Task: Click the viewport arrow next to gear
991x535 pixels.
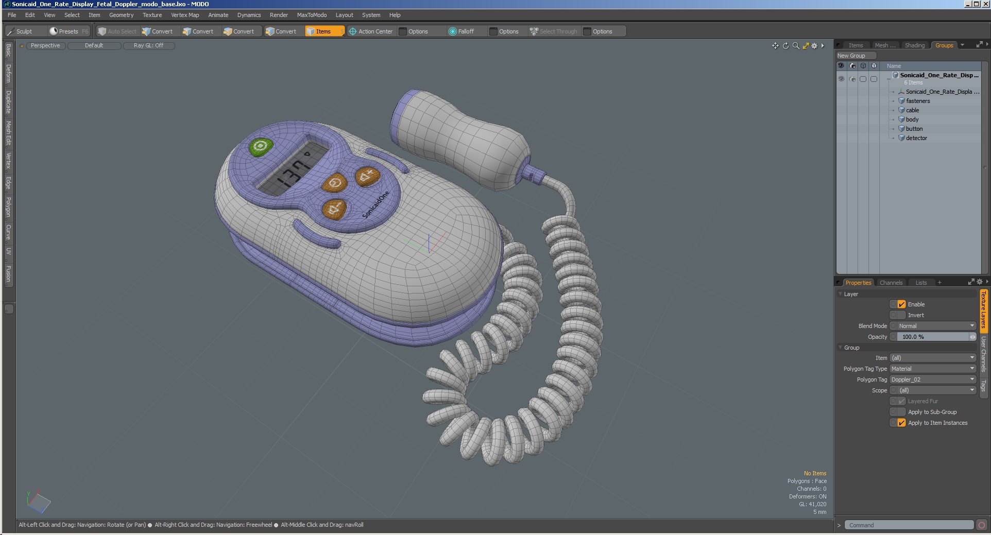Action: pos(823,46)
